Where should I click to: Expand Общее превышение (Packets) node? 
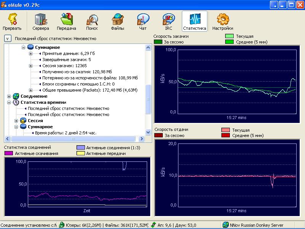[30, 90]
